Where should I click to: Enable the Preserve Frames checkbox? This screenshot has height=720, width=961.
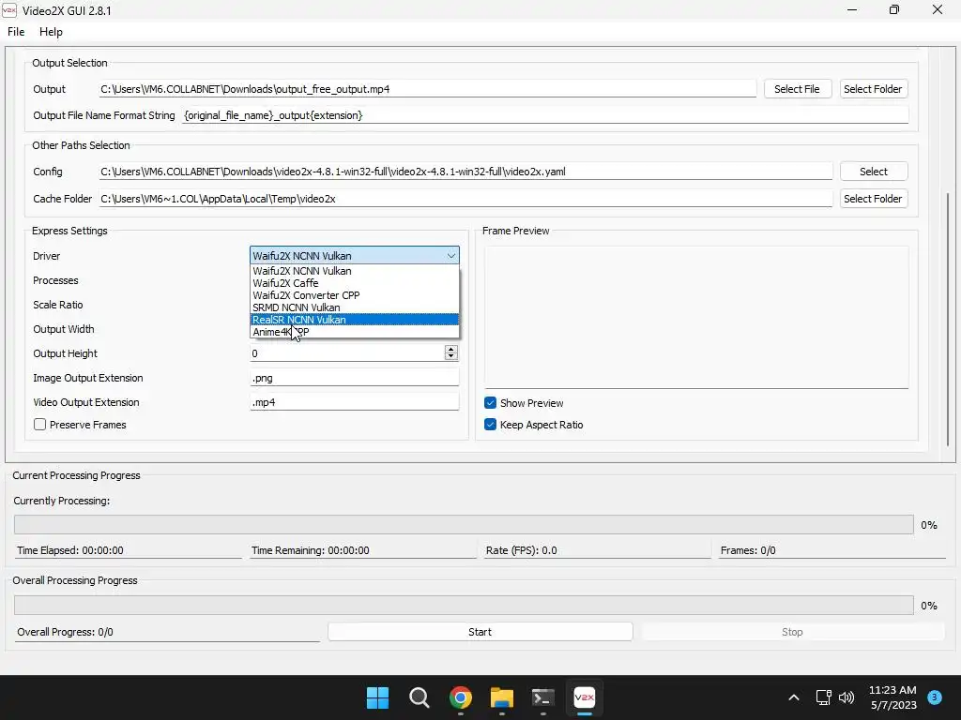click(39, 425)
